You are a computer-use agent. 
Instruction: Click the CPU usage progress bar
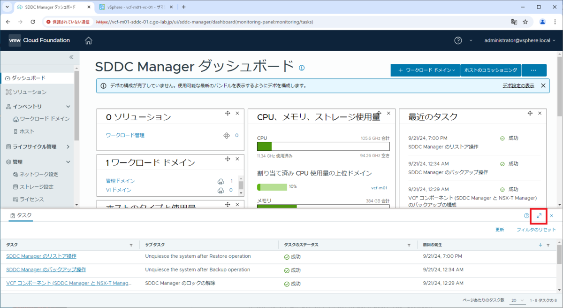(323, 146)
